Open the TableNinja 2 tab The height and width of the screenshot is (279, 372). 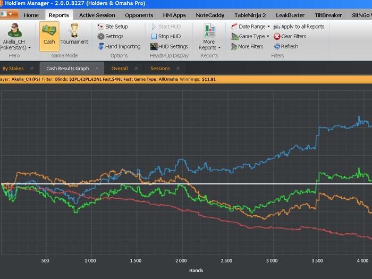click(x=250, y=15)
